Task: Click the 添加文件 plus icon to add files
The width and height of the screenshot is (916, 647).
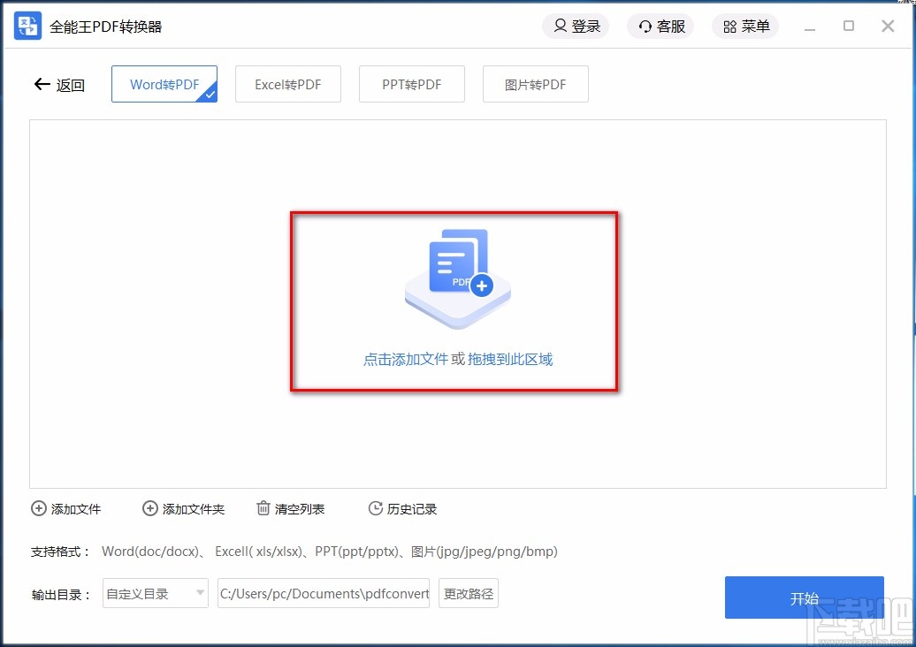Action: click(x=39, y=508)
